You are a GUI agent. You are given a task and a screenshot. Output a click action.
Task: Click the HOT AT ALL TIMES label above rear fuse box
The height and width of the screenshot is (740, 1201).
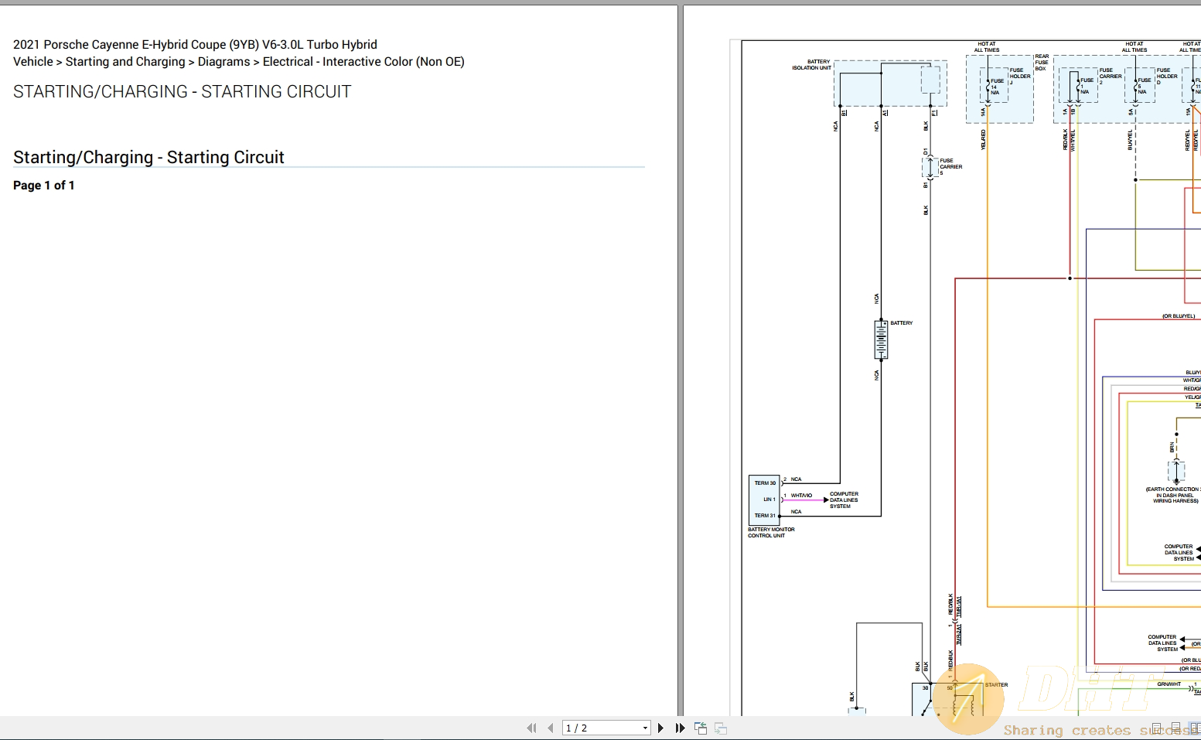pos(987,47)
